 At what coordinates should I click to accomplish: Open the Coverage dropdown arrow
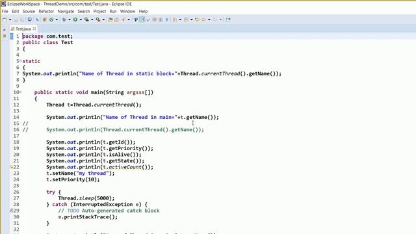92,19
